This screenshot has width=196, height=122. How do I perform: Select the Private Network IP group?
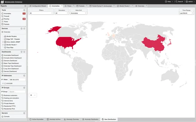click(9, 104)
